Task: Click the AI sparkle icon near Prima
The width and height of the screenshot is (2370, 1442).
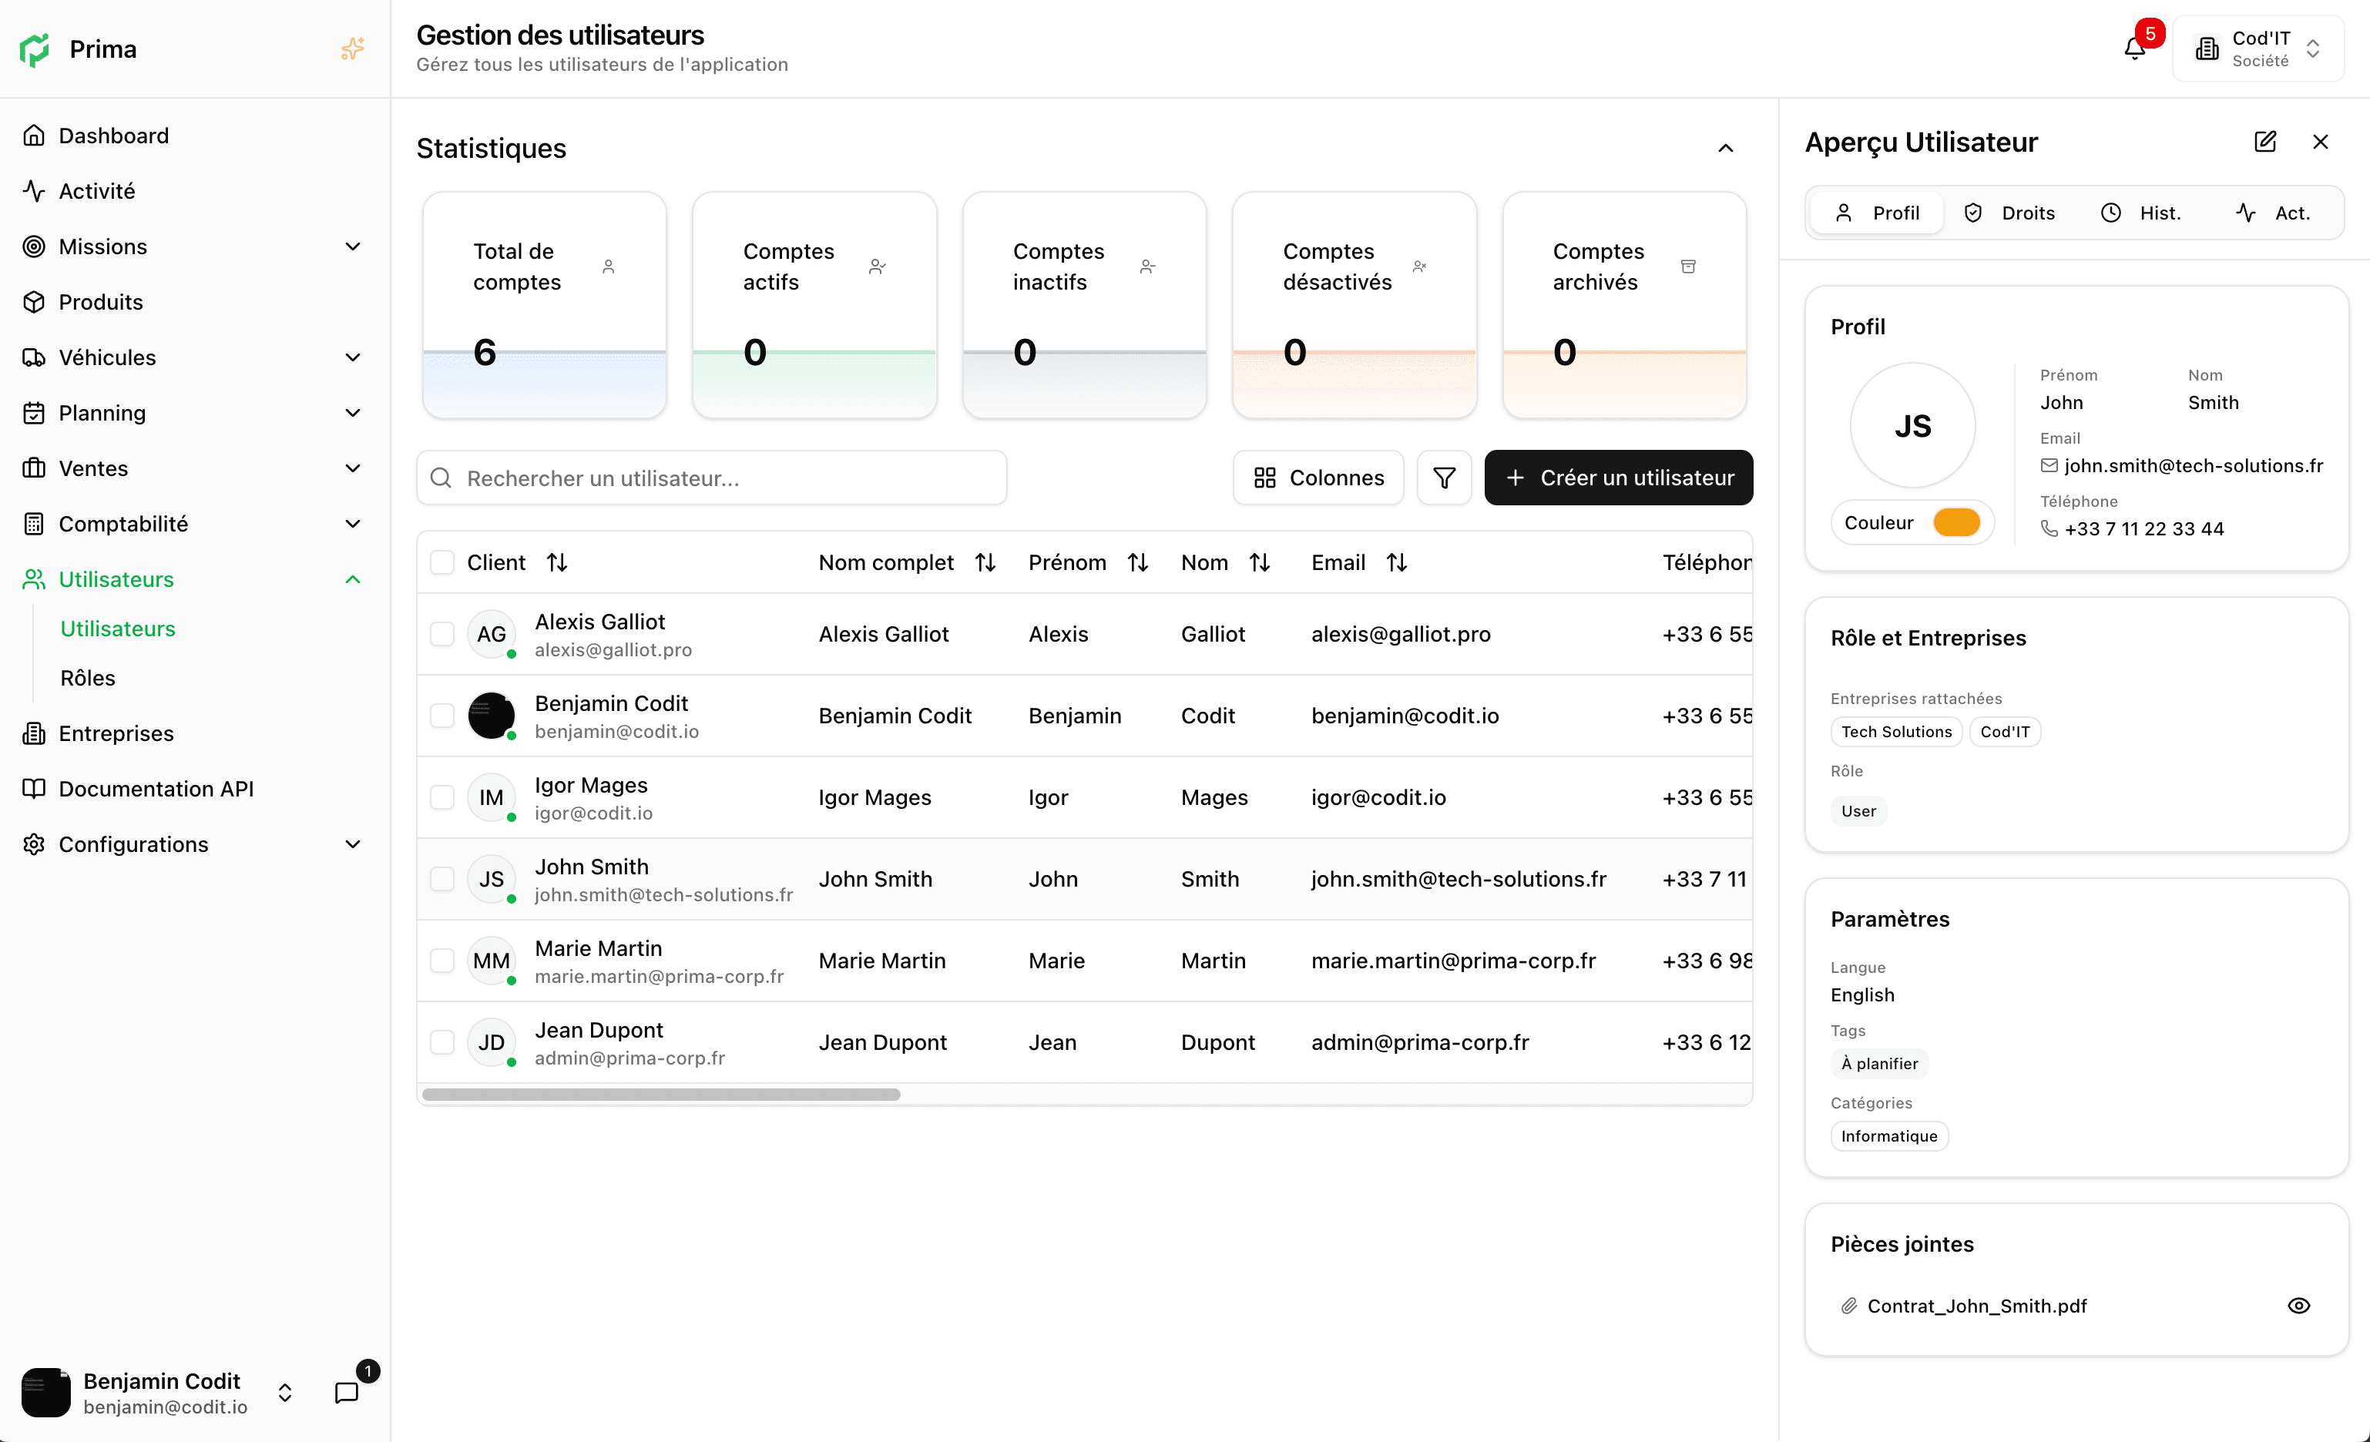Action: 352,49
